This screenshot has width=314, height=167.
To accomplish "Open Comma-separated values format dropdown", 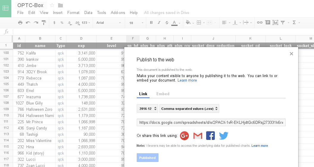I will (189, 109).
